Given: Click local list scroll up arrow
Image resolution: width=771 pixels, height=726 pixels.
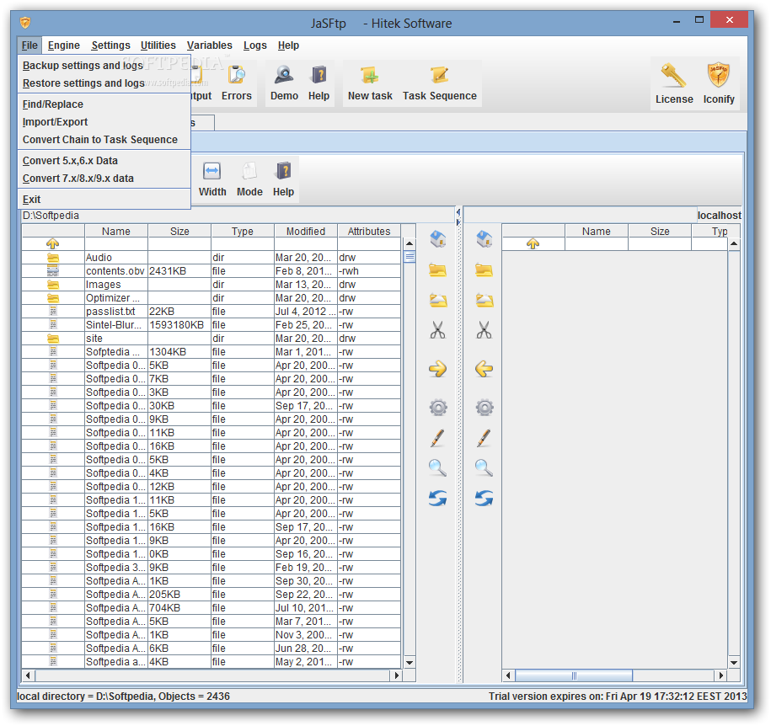Looking at the screenshot, I should pos(410,243).
